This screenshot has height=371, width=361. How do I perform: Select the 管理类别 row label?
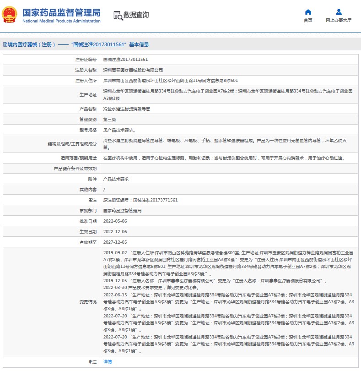(88, 120)
